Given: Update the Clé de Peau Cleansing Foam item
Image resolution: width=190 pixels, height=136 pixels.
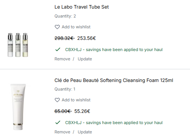Looking at the screenshot, I should pos(85,132).
